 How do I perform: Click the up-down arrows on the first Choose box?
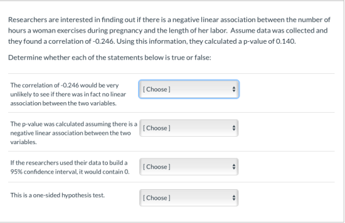233,89
